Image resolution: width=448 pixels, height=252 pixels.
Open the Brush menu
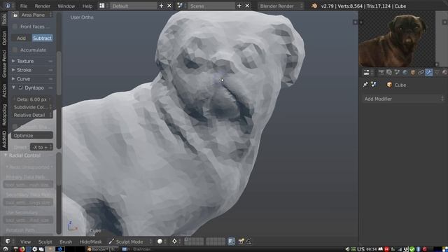tap(66, 241)
